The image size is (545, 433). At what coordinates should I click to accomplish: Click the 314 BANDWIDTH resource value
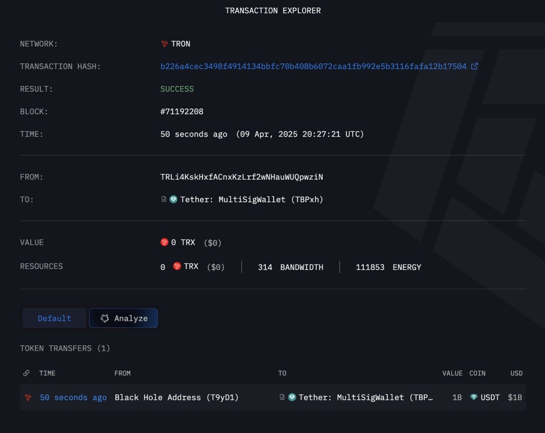tap(291, 267)
